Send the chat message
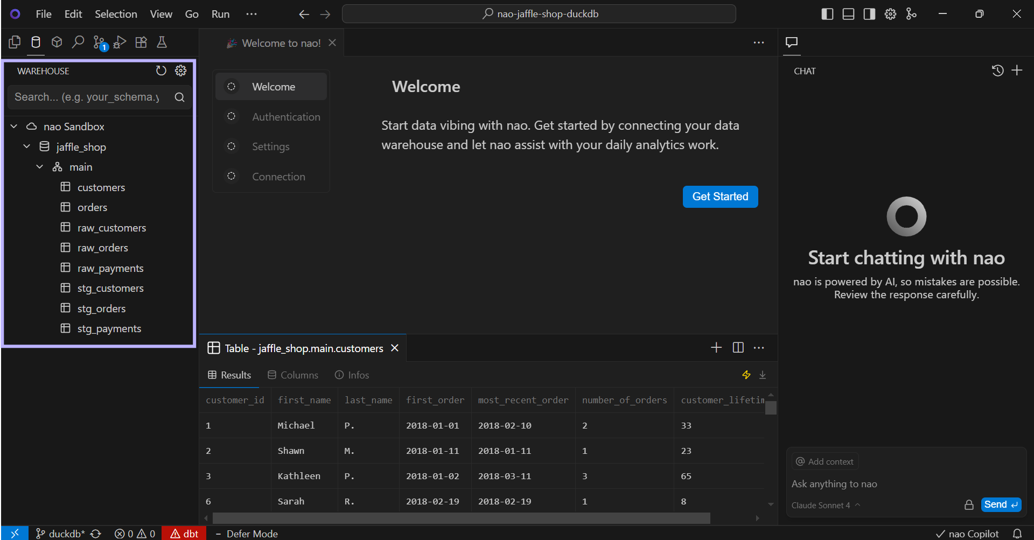Image resolution: width=1034 pixels, height=540 pixels. click(1001, 504)
